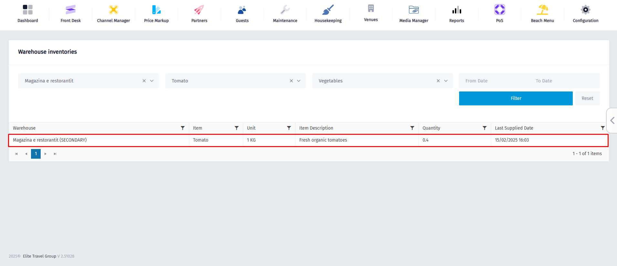Open the Channel Manager module
Viewport: 617px width, 266px height.
click(113, 14)
